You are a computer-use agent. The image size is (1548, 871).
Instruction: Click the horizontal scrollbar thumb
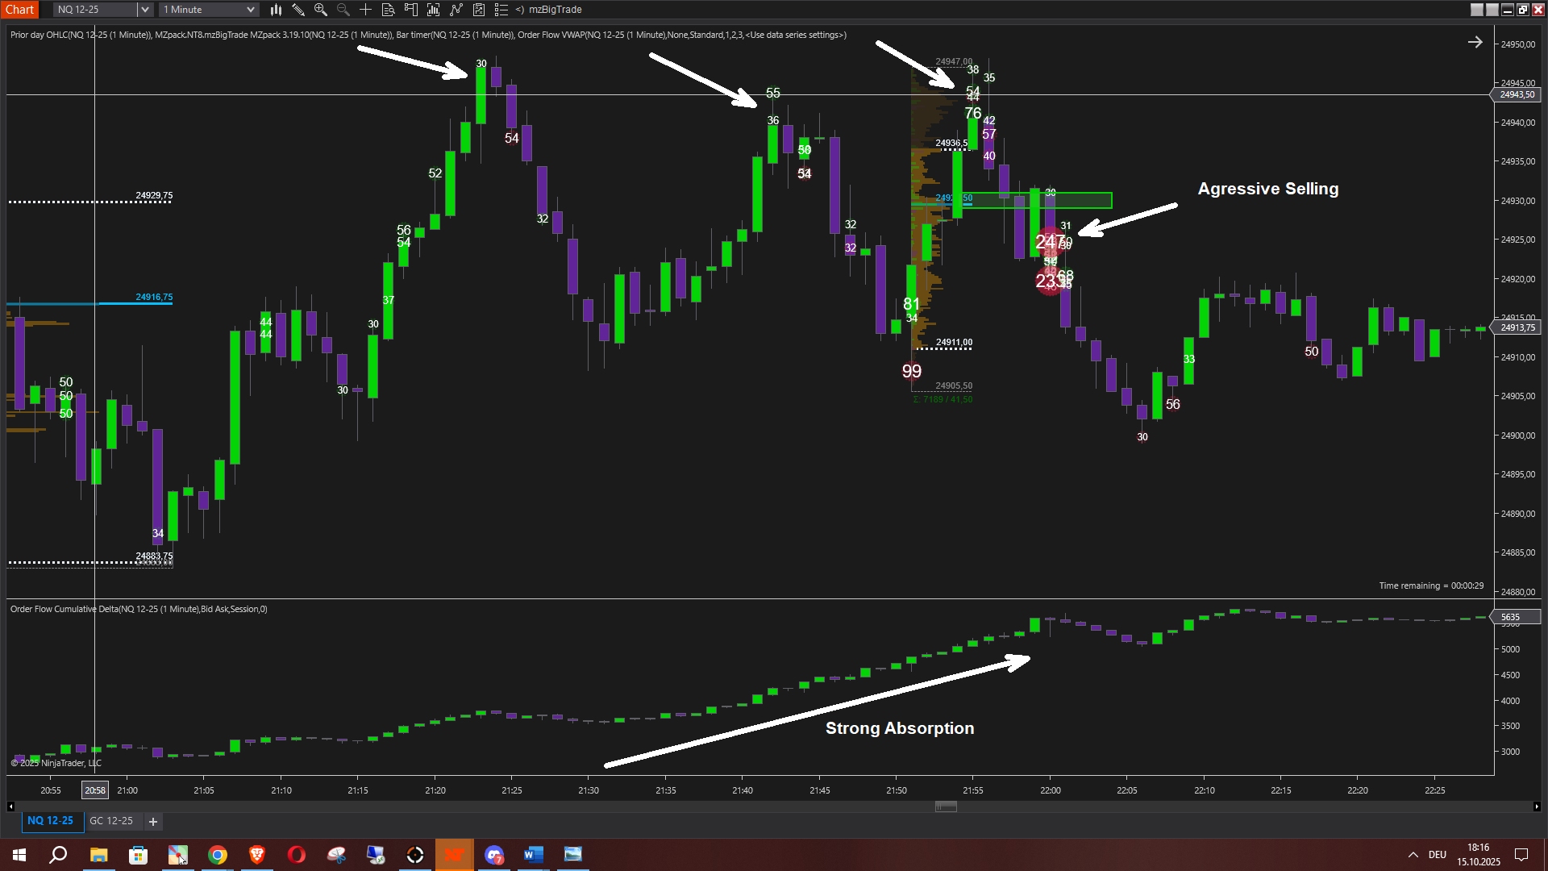(x=946, y=806)
